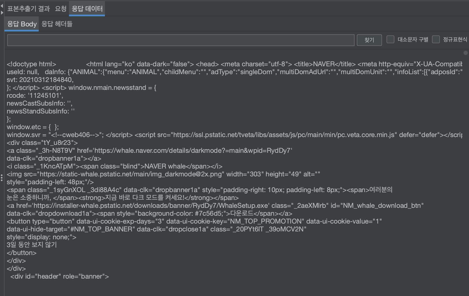Enable 대소문자 구별 checkbox
The height and width of the screenshot is (296, 469).
(390, 39)
